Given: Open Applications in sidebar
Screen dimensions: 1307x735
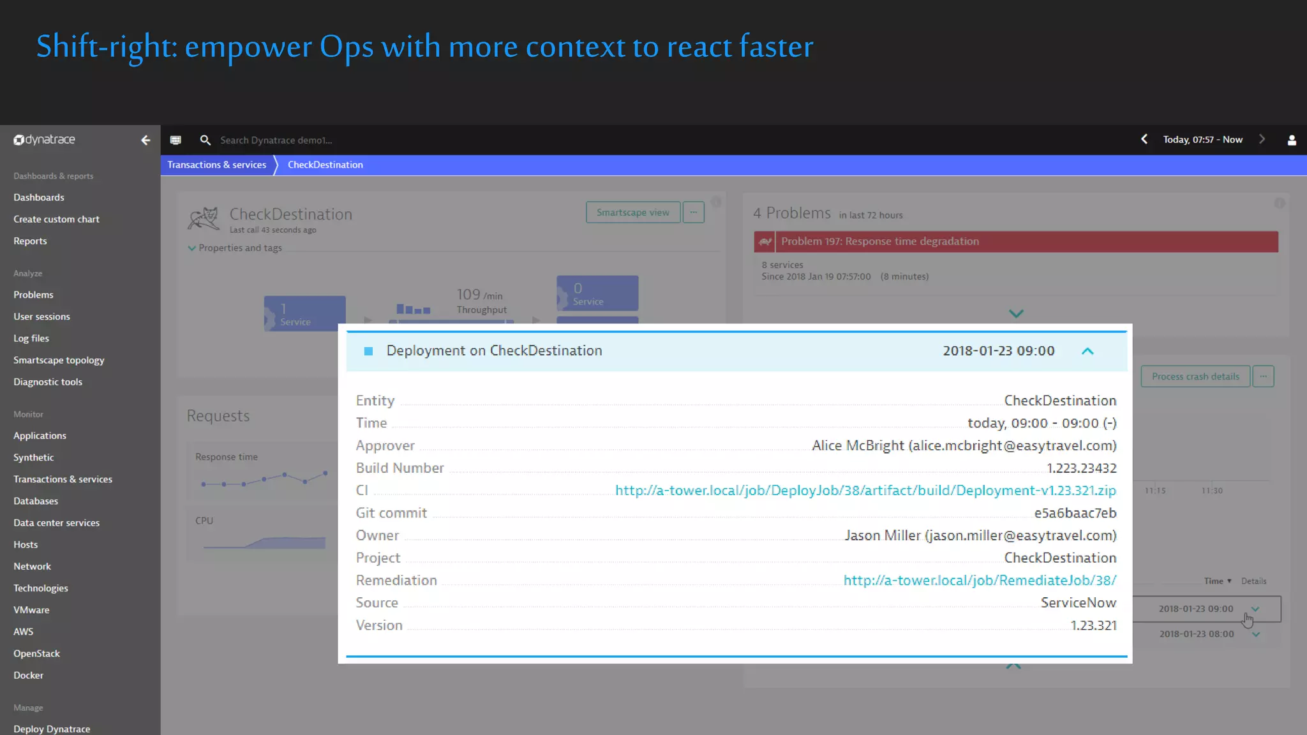Looking at the screenshot, I should pos(40,436).
